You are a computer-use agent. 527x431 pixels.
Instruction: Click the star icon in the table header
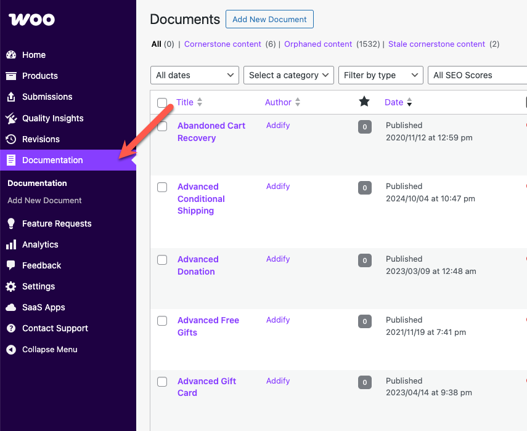point(364,102)
